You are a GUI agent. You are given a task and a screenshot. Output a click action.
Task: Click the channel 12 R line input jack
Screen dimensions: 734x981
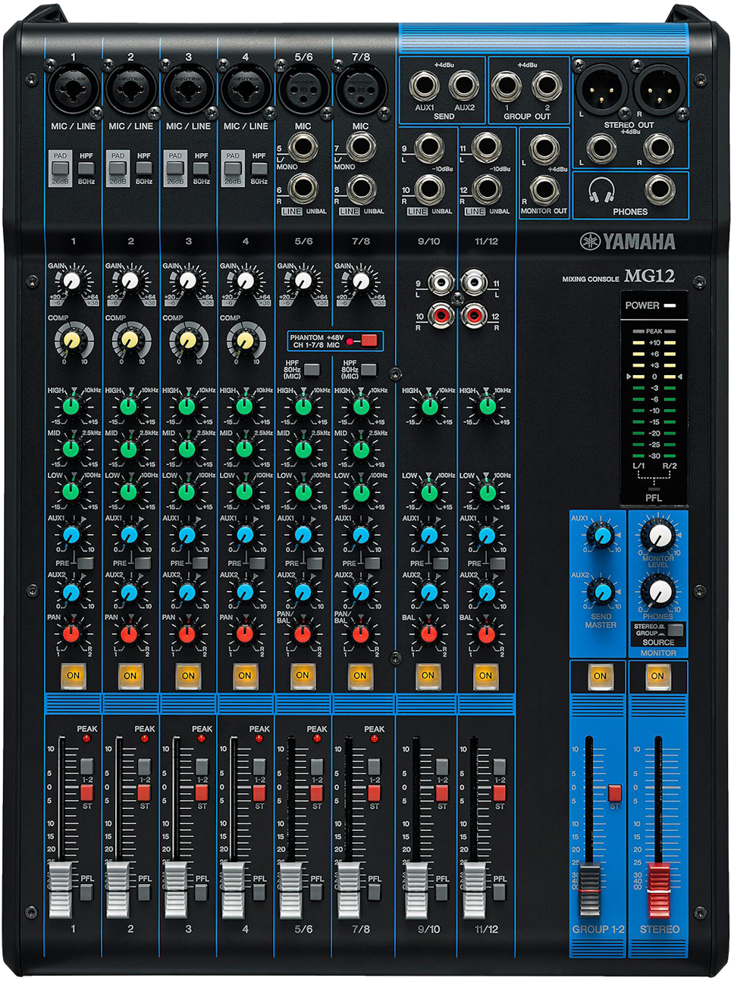[486, 189]
